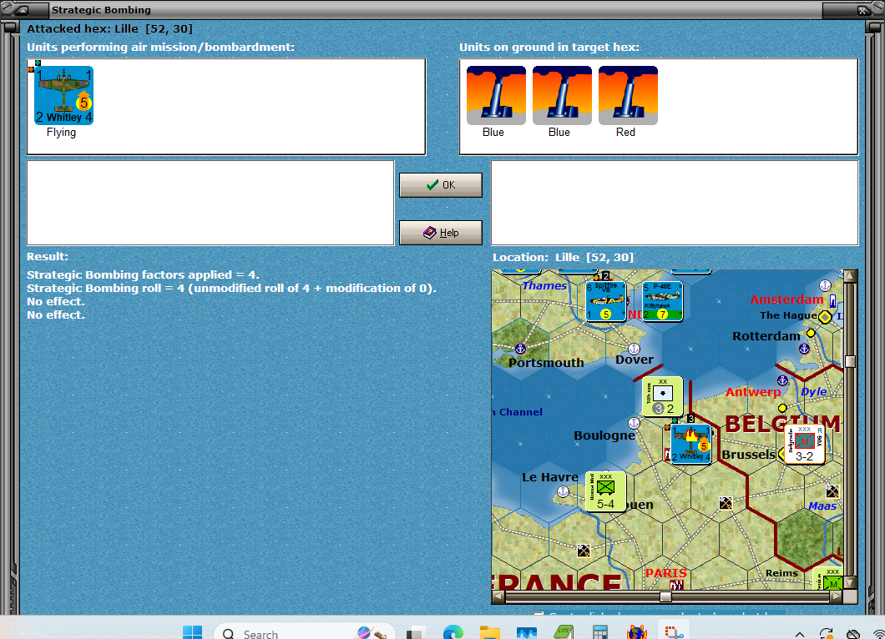Click the scroll-down arrow of the map
Image resolution: width=885 pixels, height=639 pixels.
[850, 582]
